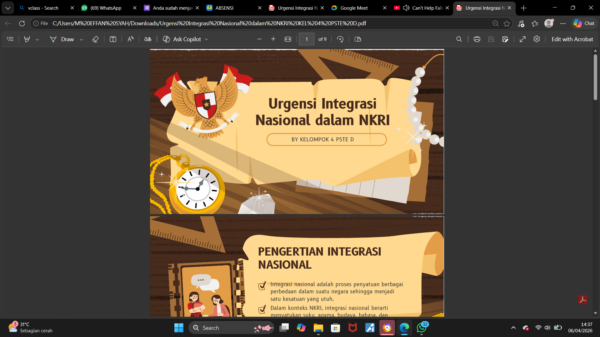
Task: Zoom in the PDF
Action: point(273,39)
